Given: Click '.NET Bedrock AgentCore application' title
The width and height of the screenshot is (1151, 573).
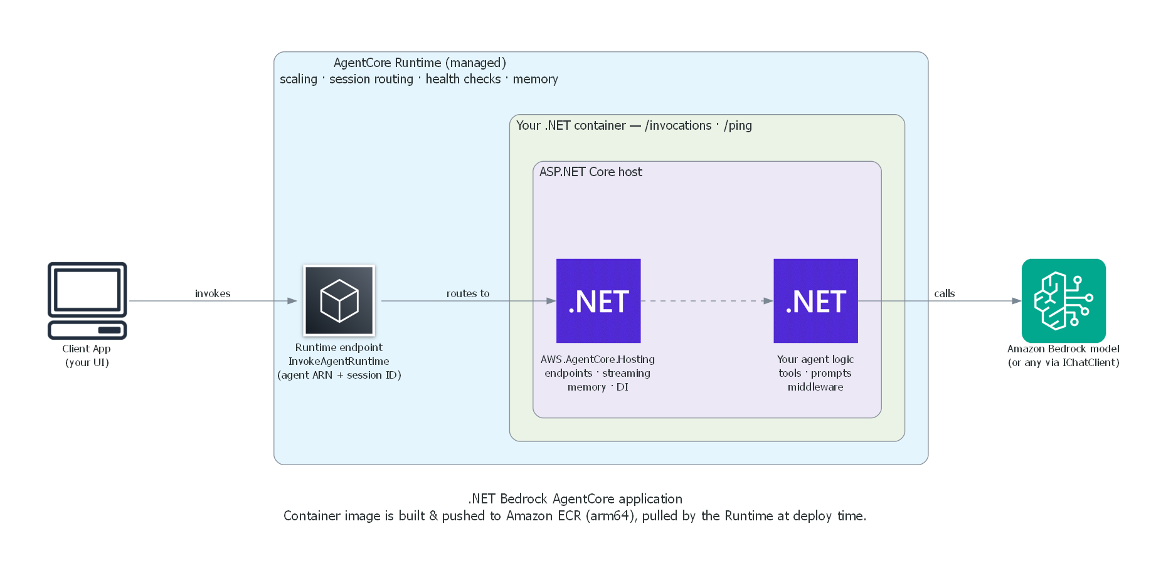Looking at the screenshot, I should tap(575, 499).
